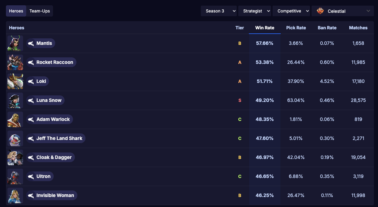This screenshot has height=207, width=378.
Task: Click Ultron pick rate 6.88%
Action: [296, 176]
